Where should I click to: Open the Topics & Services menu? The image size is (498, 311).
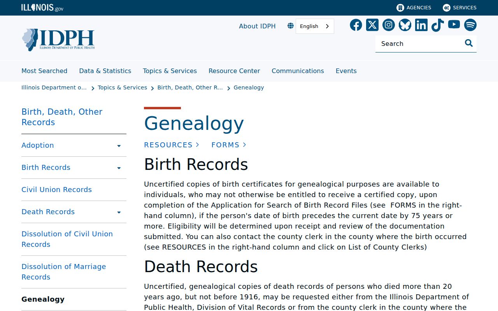pos(170,71)
